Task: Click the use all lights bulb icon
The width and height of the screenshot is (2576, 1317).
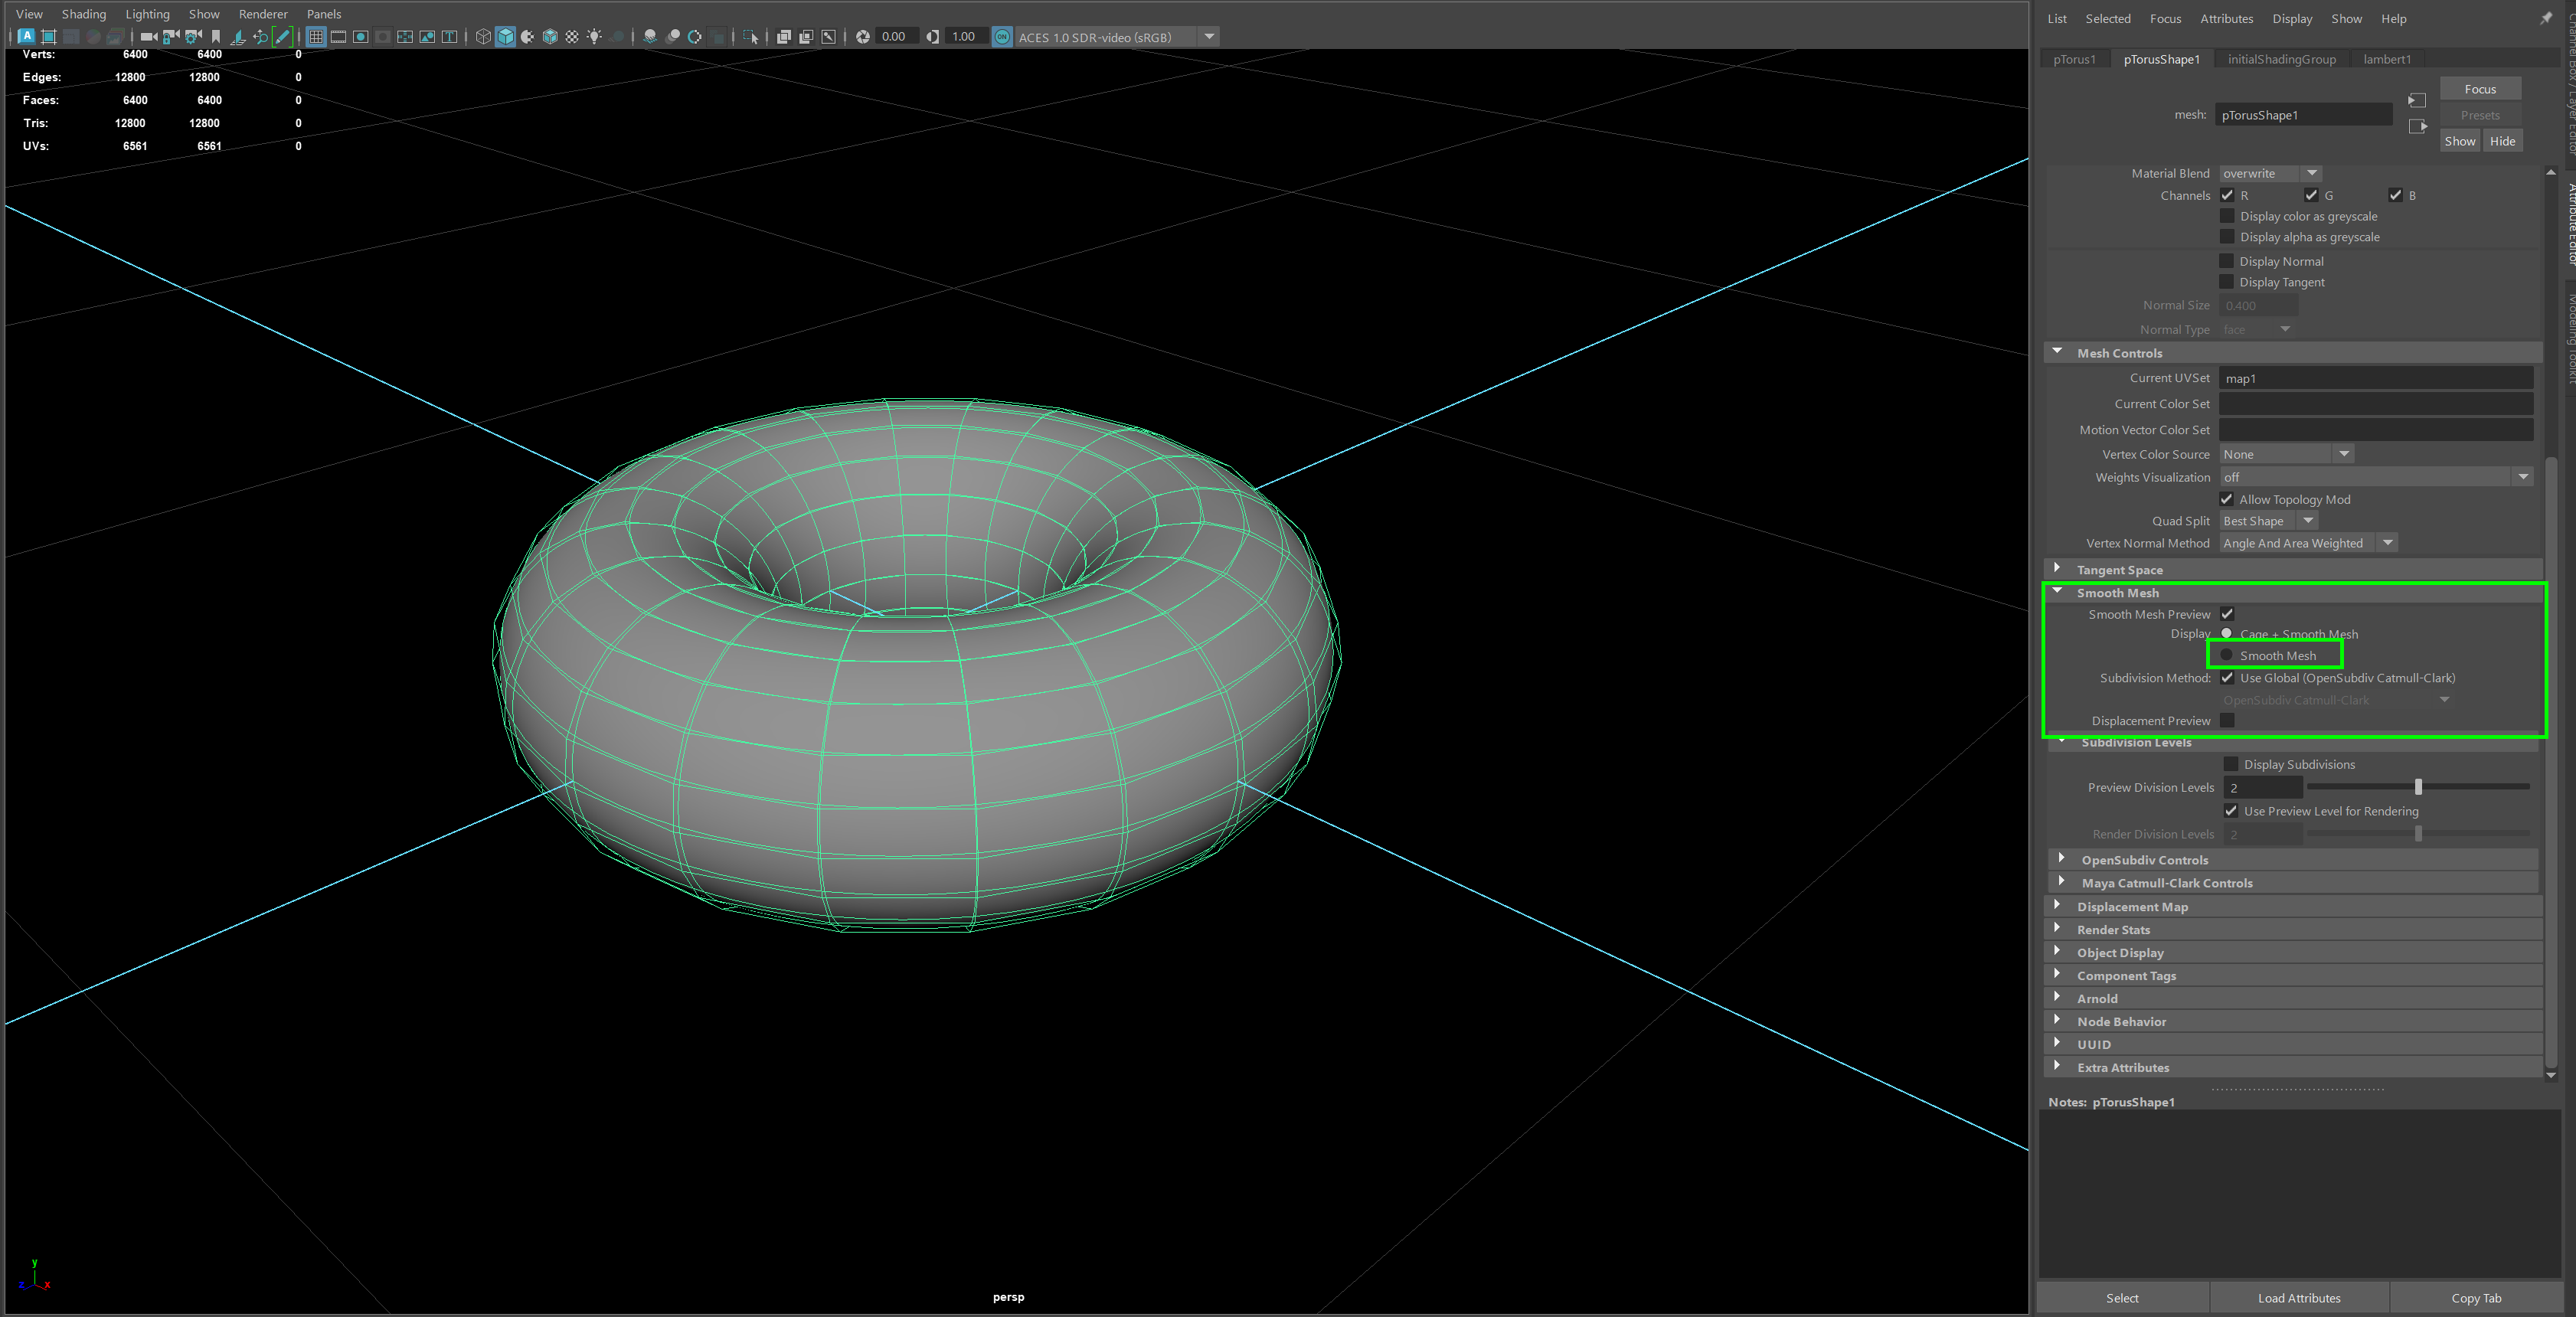Action: tap(594, 37)
